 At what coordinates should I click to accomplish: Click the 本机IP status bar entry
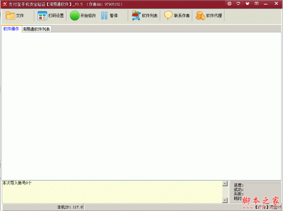(70, 207)
